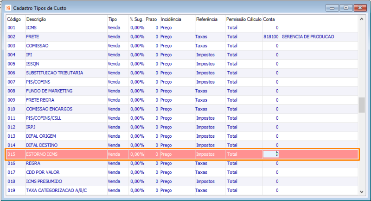This screenshot has width=371, height=201.
Task: Select the FRETE REGRA description
Action: click(40, 100)
